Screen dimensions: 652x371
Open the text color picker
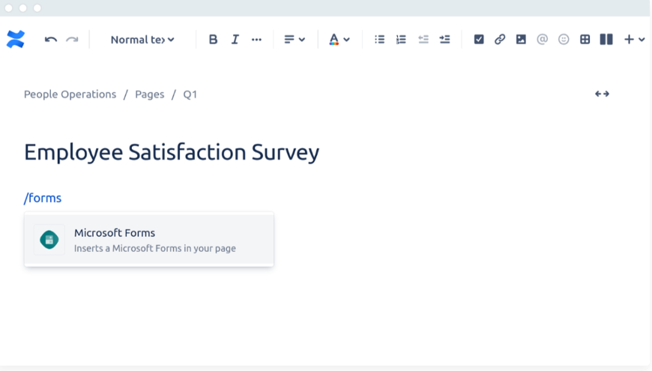(x=339, y=40)
